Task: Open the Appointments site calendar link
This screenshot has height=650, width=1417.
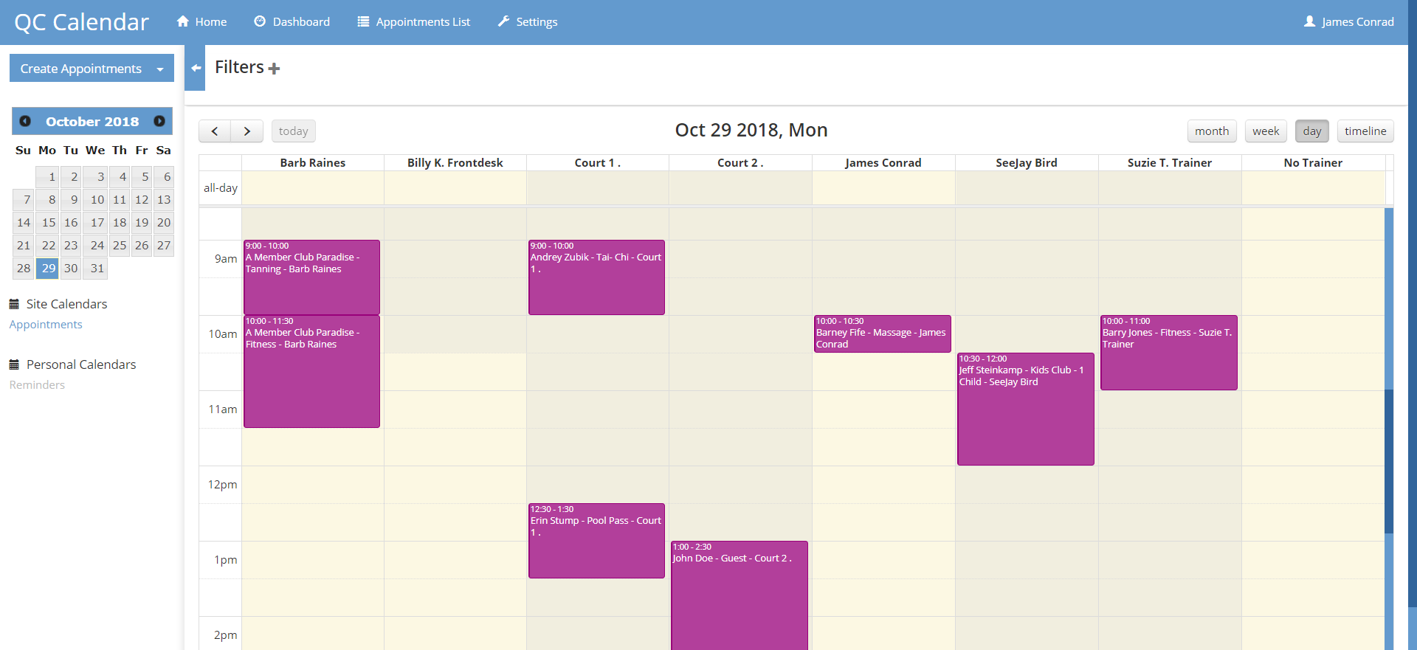Action: click(46, 325)
